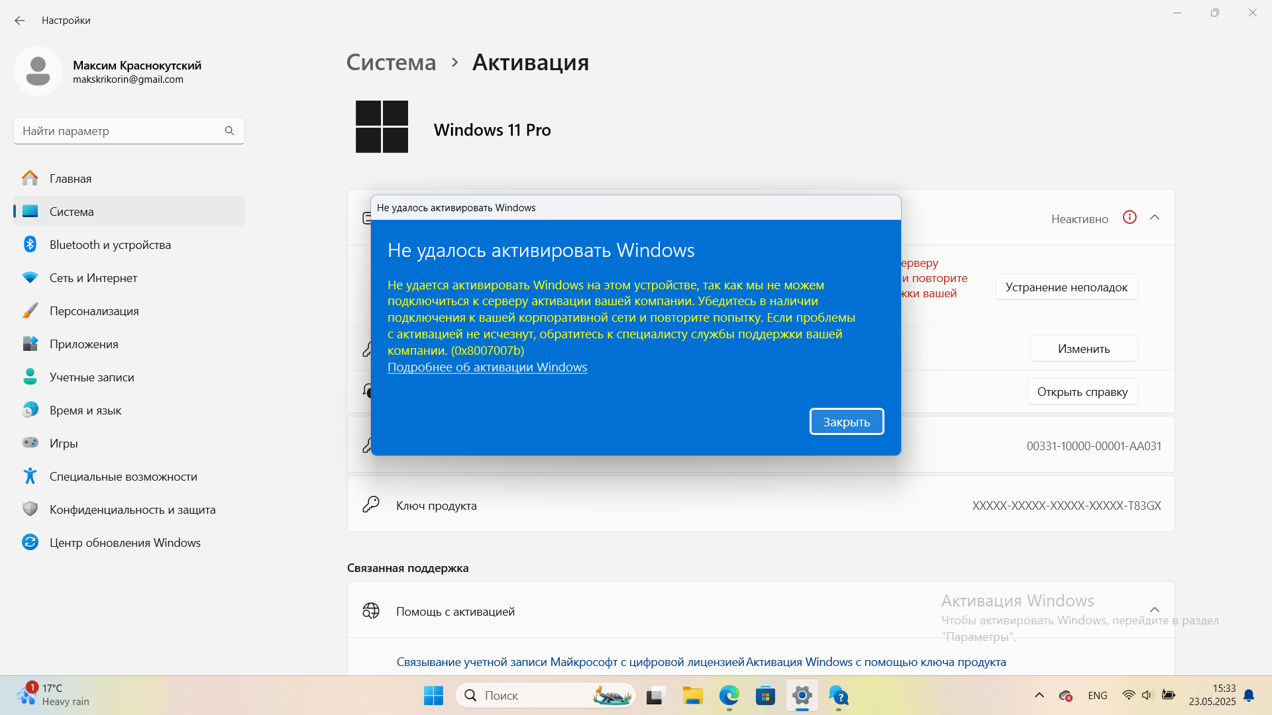Click the volume speaker tray icon

coord(1147,695)
